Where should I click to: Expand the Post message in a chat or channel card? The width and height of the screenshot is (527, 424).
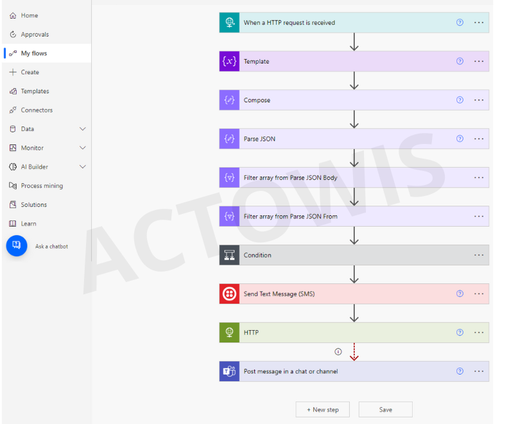(x=354, y=371)
